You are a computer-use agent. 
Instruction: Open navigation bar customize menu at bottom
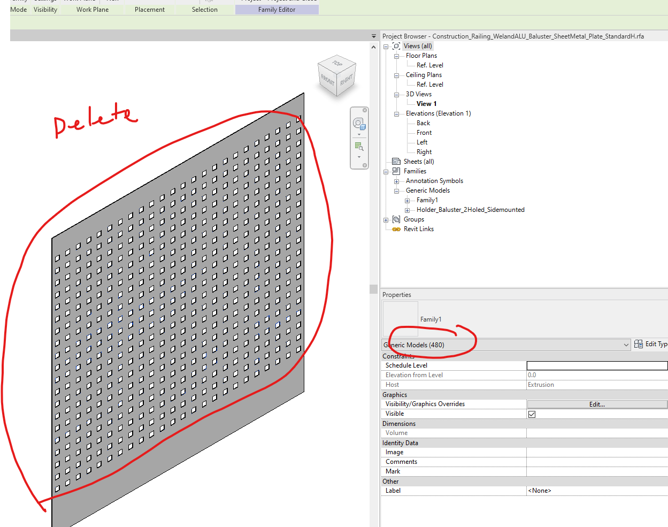click(x=365, y=165)
